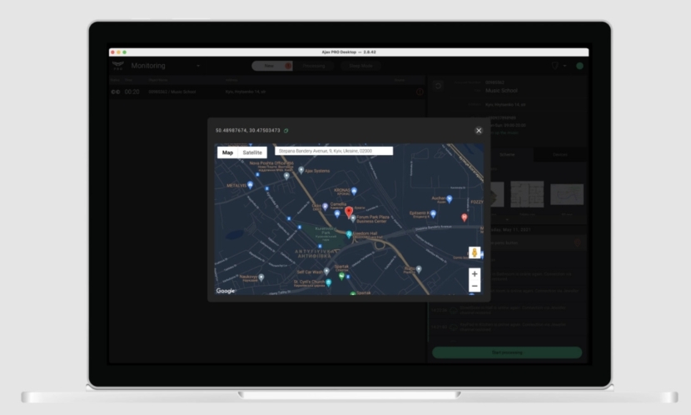Viewport: 691px width, 415px height.
Task: Close the map popup
Action: pos(479,131)
